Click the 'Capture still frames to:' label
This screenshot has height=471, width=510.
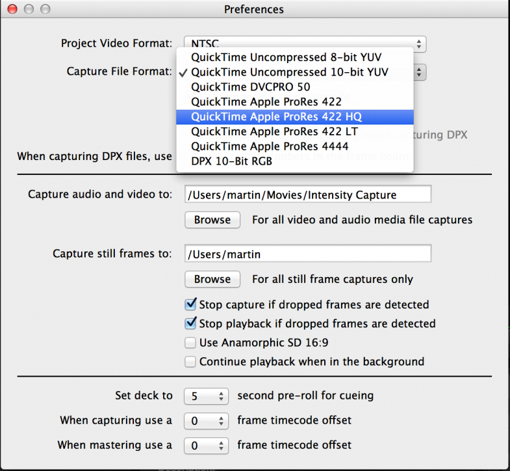112,254
